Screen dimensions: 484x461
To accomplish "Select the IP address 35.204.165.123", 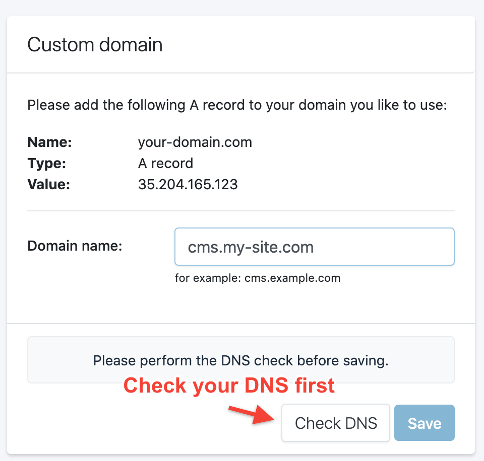I will point(188,184).
